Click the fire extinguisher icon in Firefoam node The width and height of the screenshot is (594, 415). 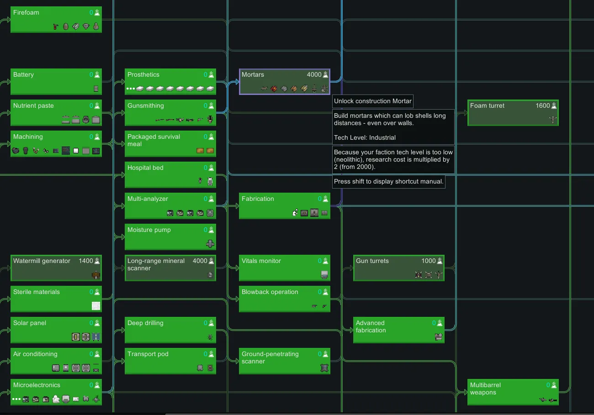tap(56, 26)
